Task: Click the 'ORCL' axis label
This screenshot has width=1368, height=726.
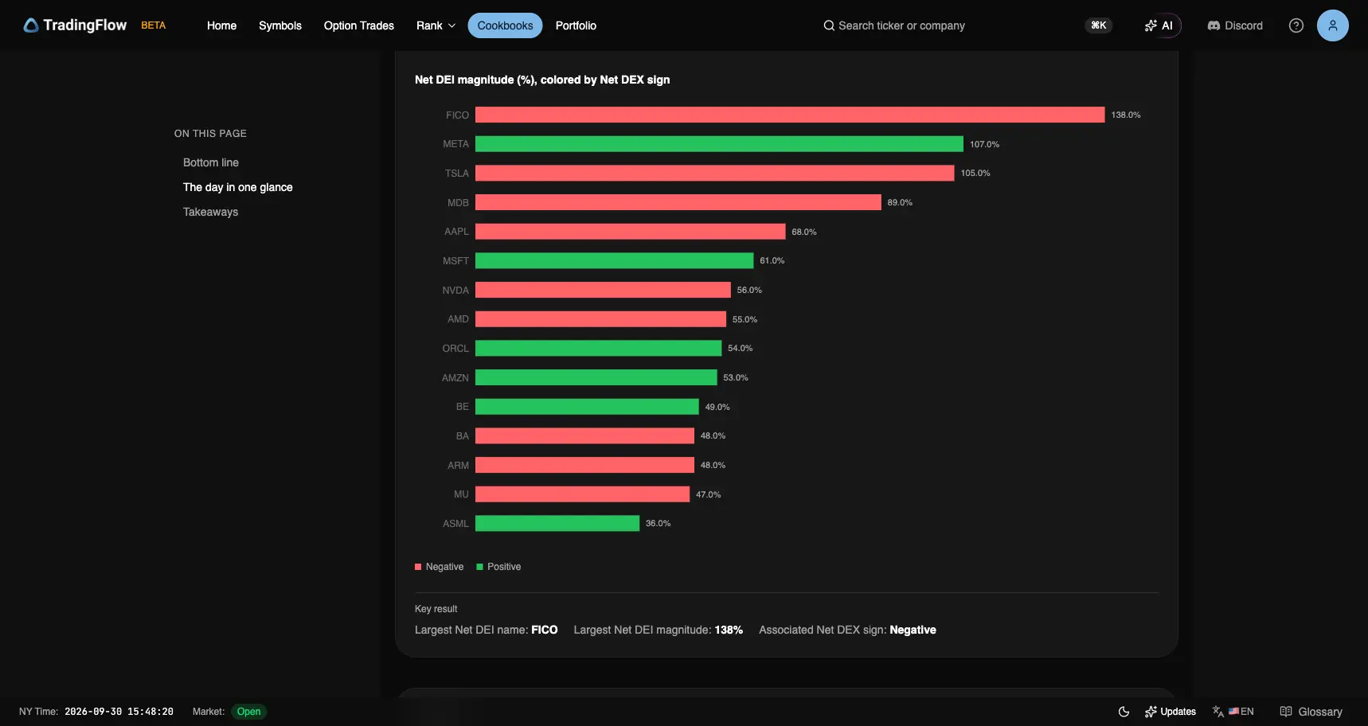Action: (455, 349)
